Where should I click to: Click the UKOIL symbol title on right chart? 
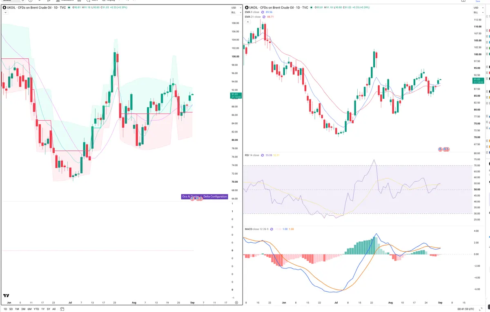278,7
